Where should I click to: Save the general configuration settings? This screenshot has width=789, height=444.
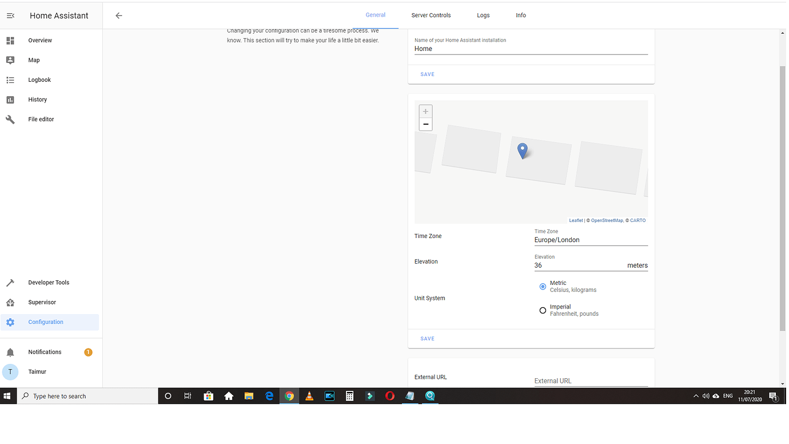click(x=427, y=338)
